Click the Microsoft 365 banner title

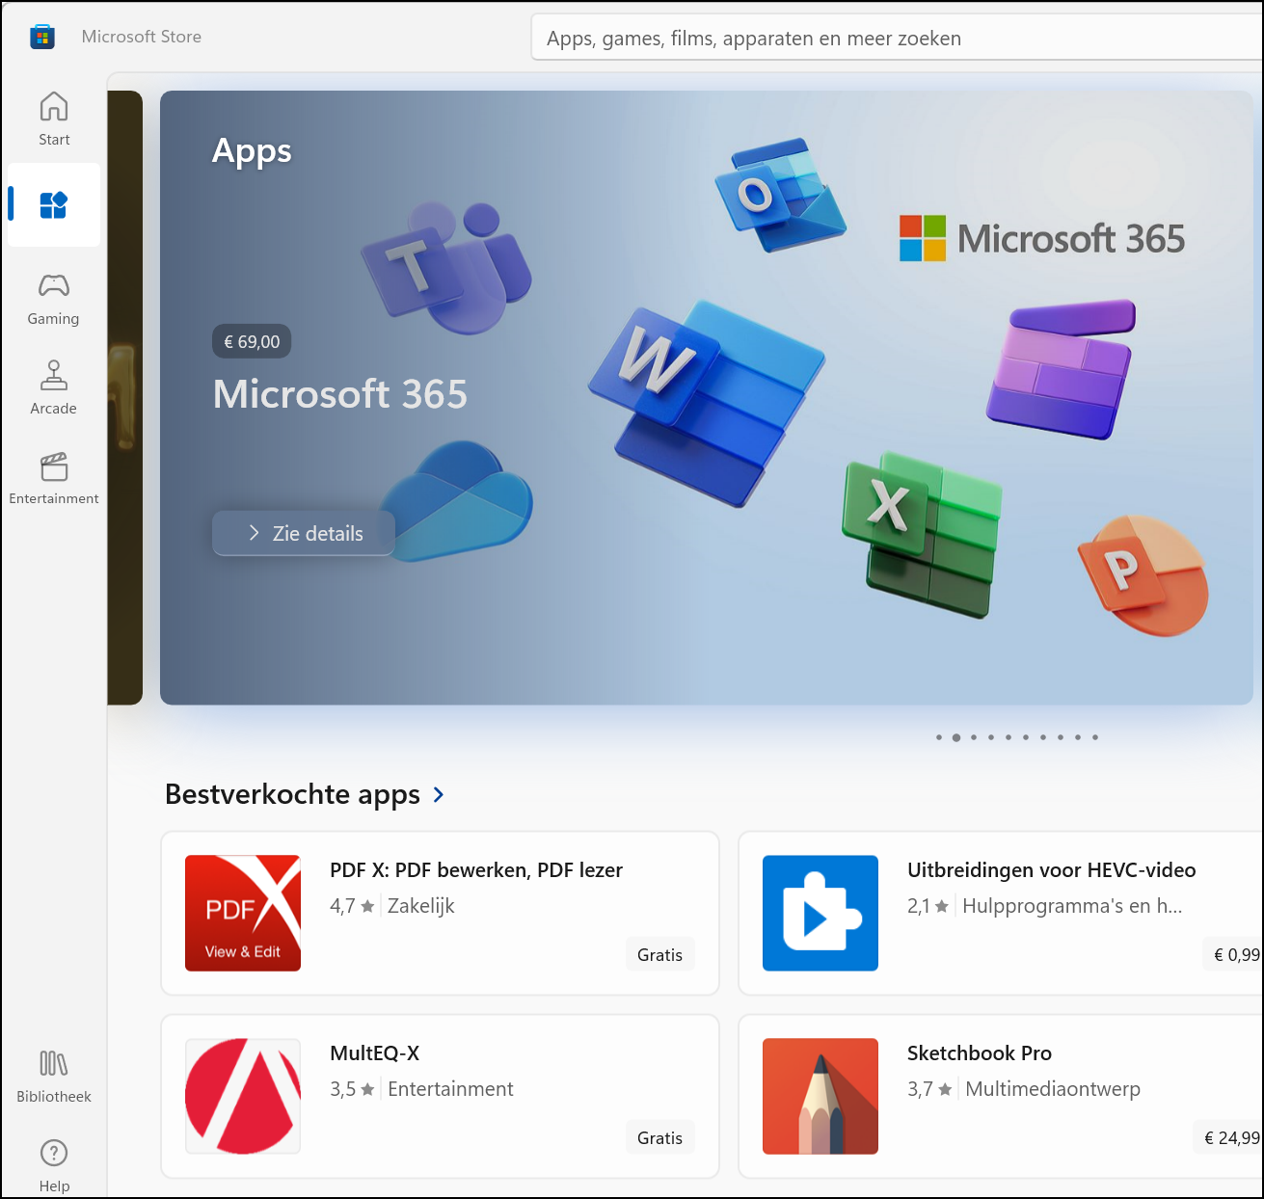(x=340, y=394)
